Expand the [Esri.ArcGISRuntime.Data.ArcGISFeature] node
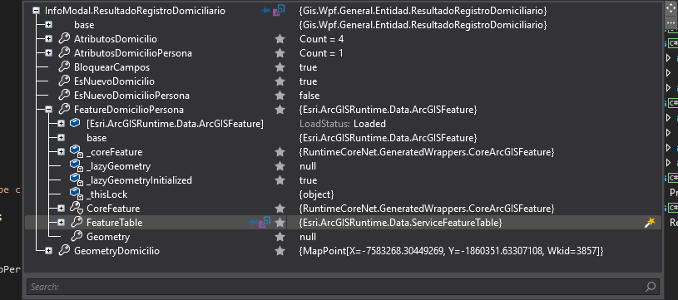678x300 pixels. [62, 124]
